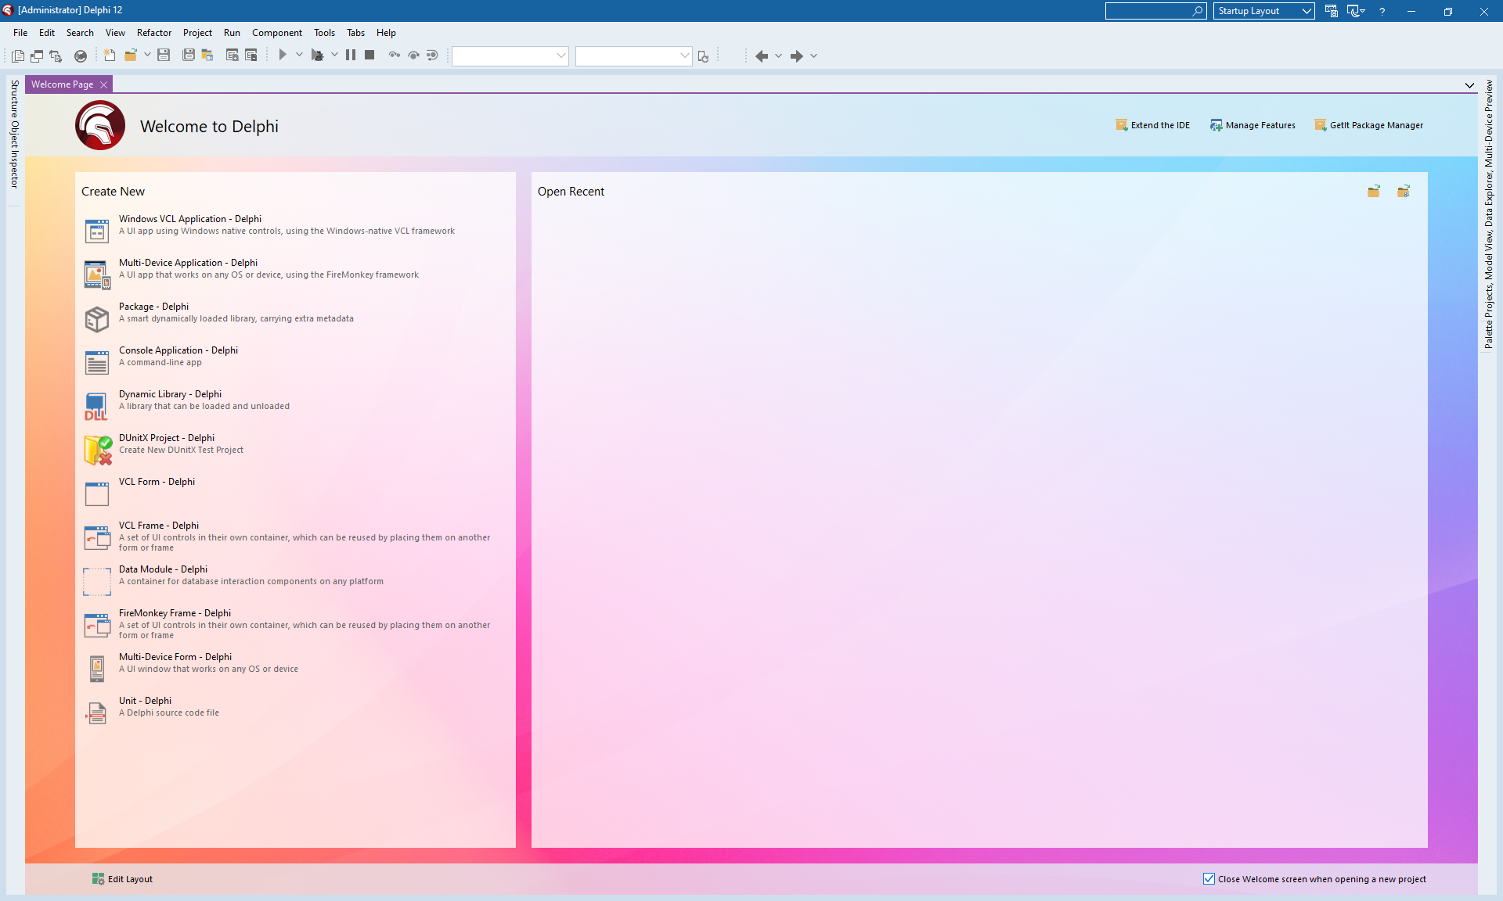Open the Tools menu
The height and width of the screenshot is (901, 1503).
[324, 33]
